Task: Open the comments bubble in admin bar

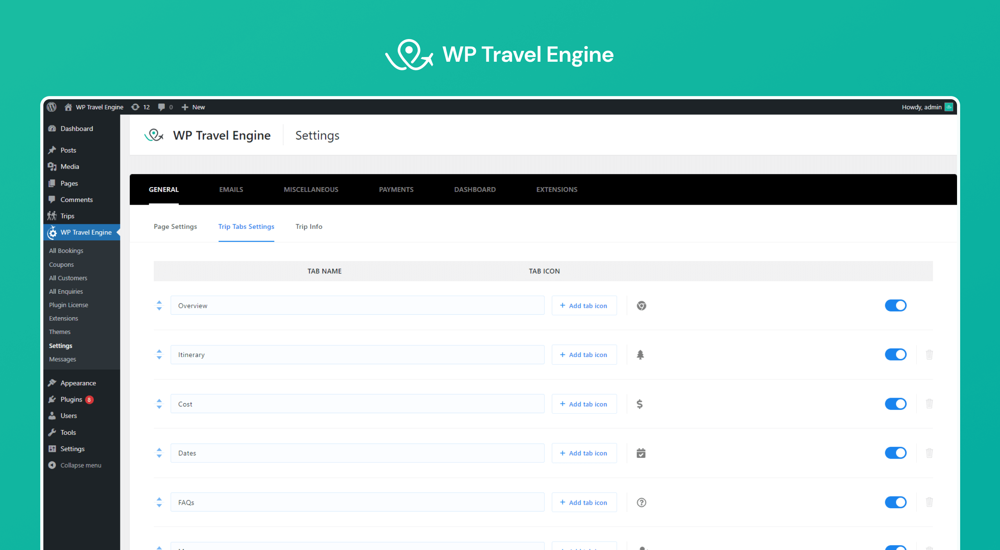Action: (x=161, y=107)
